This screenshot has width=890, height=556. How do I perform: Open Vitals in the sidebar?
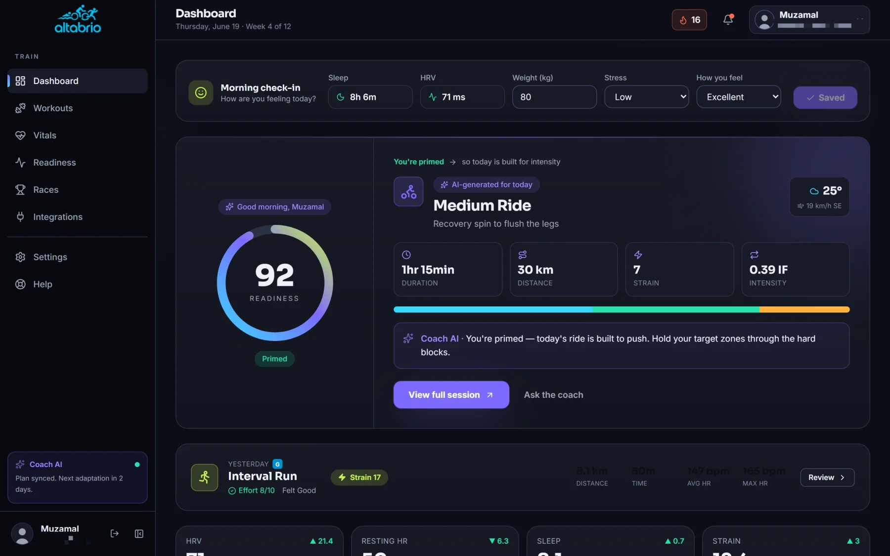coord(78,135)
